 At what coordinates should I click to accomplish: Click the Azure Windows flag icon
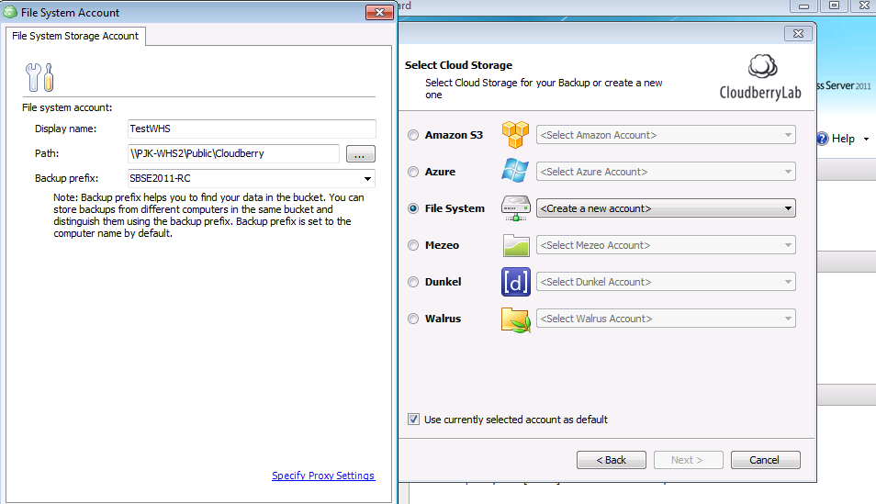pyautogui.click(x=515, y=171)
